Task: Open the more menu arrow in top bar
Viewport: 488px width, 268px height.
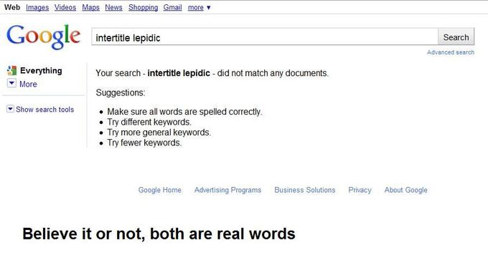Action: coord(209,7)
